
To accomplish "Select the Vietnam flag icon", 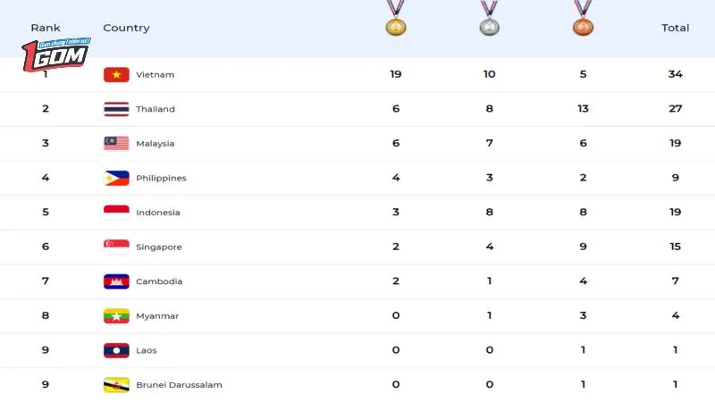I will [x=116, y=75].
